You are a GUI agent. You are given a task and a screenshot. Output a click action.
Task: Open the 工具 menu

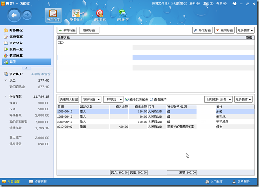point(208,4)
